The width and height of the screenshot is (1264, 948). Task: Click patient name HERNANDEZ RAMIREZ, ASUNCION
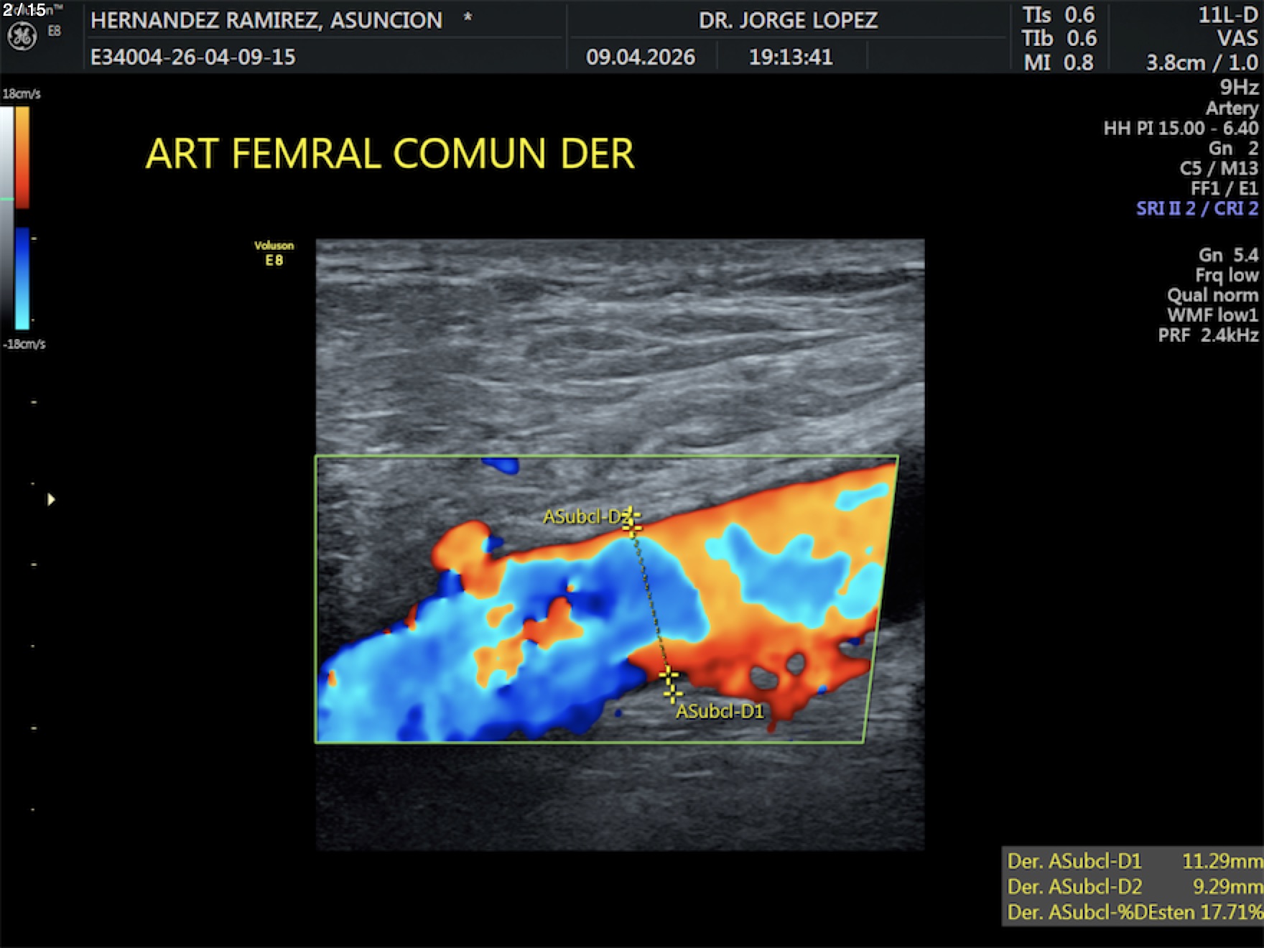[x=266, y=20]
